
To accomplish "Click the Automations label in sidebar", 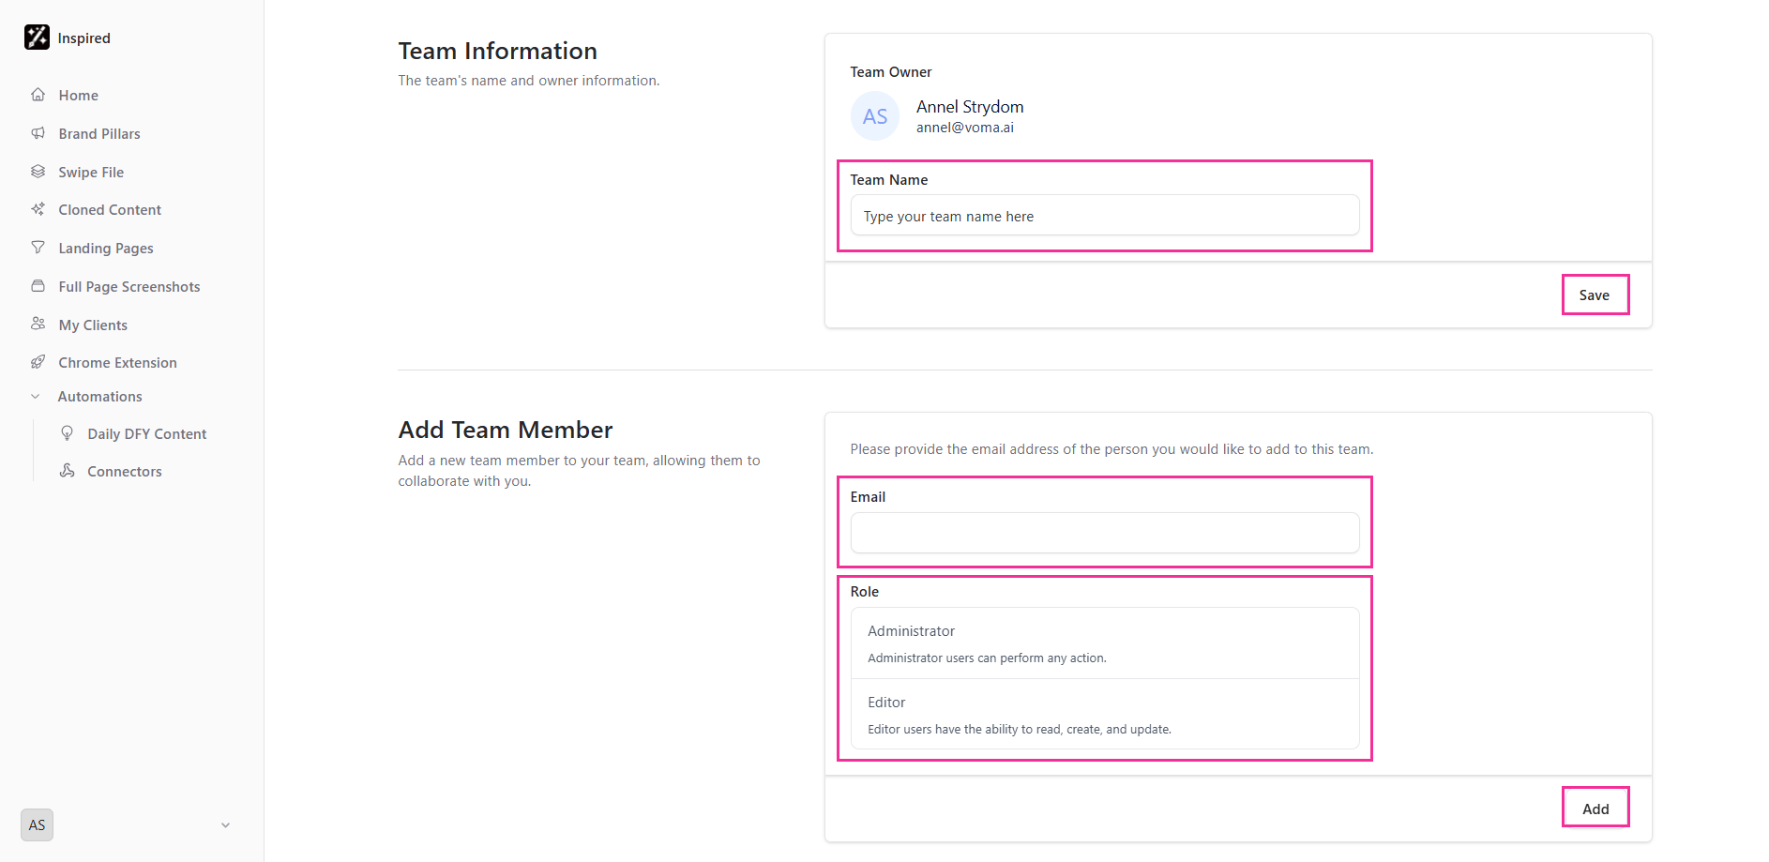I will [100, 397].
